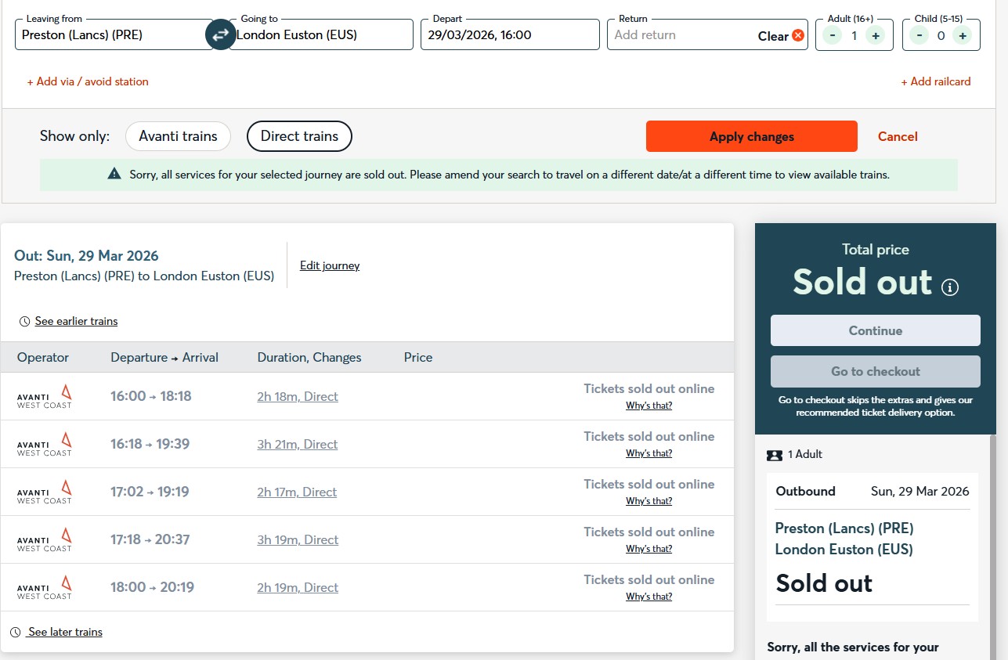
Task: Cancel the journey edit
Action: click(x=898, y=136)
